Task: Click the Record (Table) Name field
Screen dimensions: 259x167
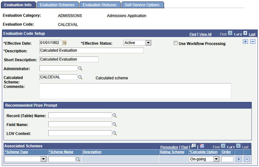Action: 80,116
